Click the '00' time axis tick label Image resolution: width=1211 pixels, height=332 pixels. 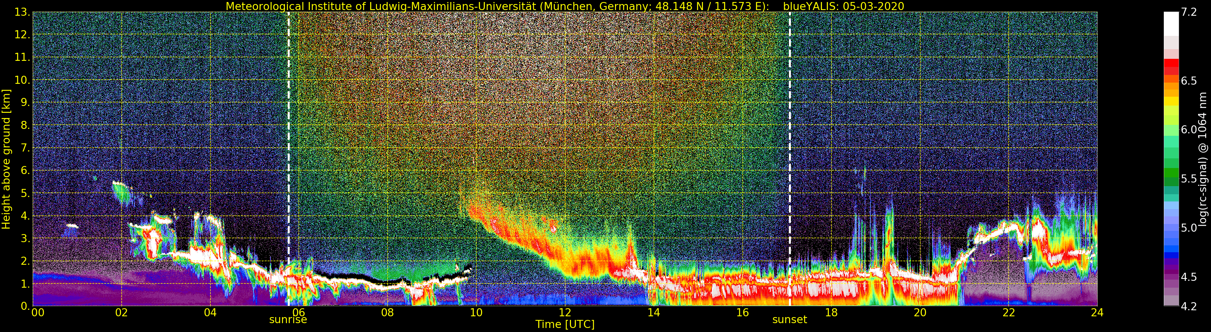(37, 313)
